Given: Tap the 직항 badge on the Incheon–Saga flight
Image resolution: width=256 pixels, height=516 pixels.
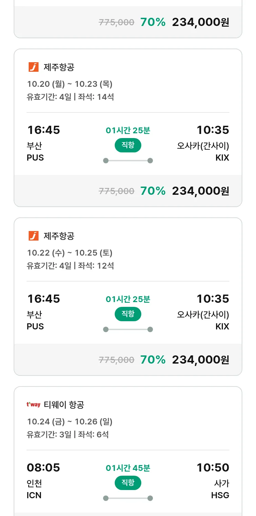Looking at the screenshot, I should pos(128,483).
